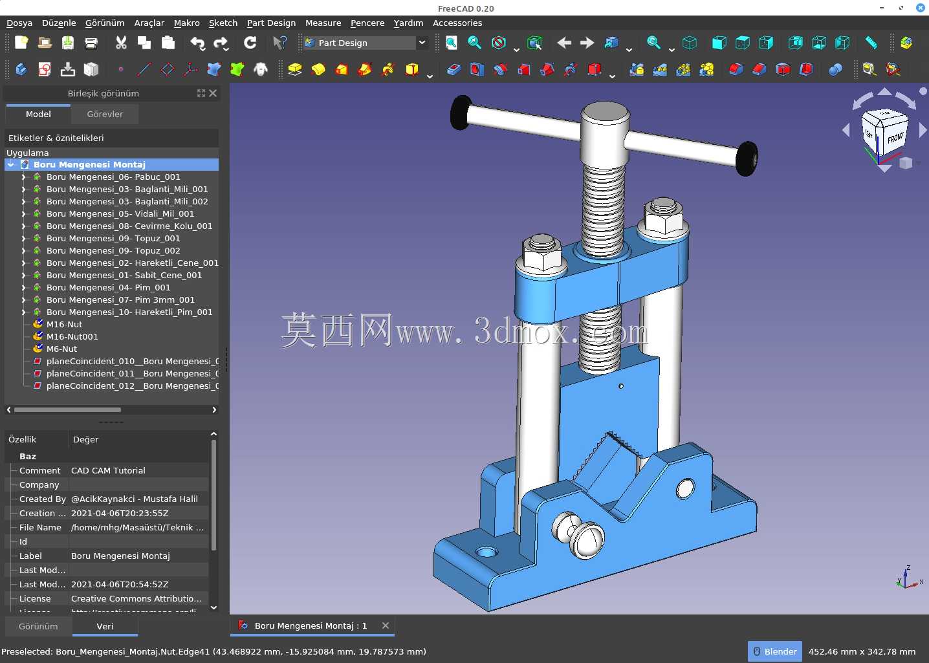Screen dimensions: 929x663
Task: Click the Fillet tool icon
Action: tap(736, 69)
